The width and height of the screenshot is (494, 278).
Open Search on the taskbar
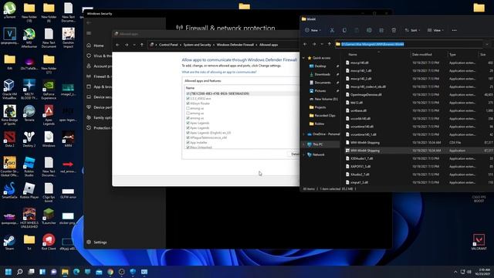click(x=19, y=272)
